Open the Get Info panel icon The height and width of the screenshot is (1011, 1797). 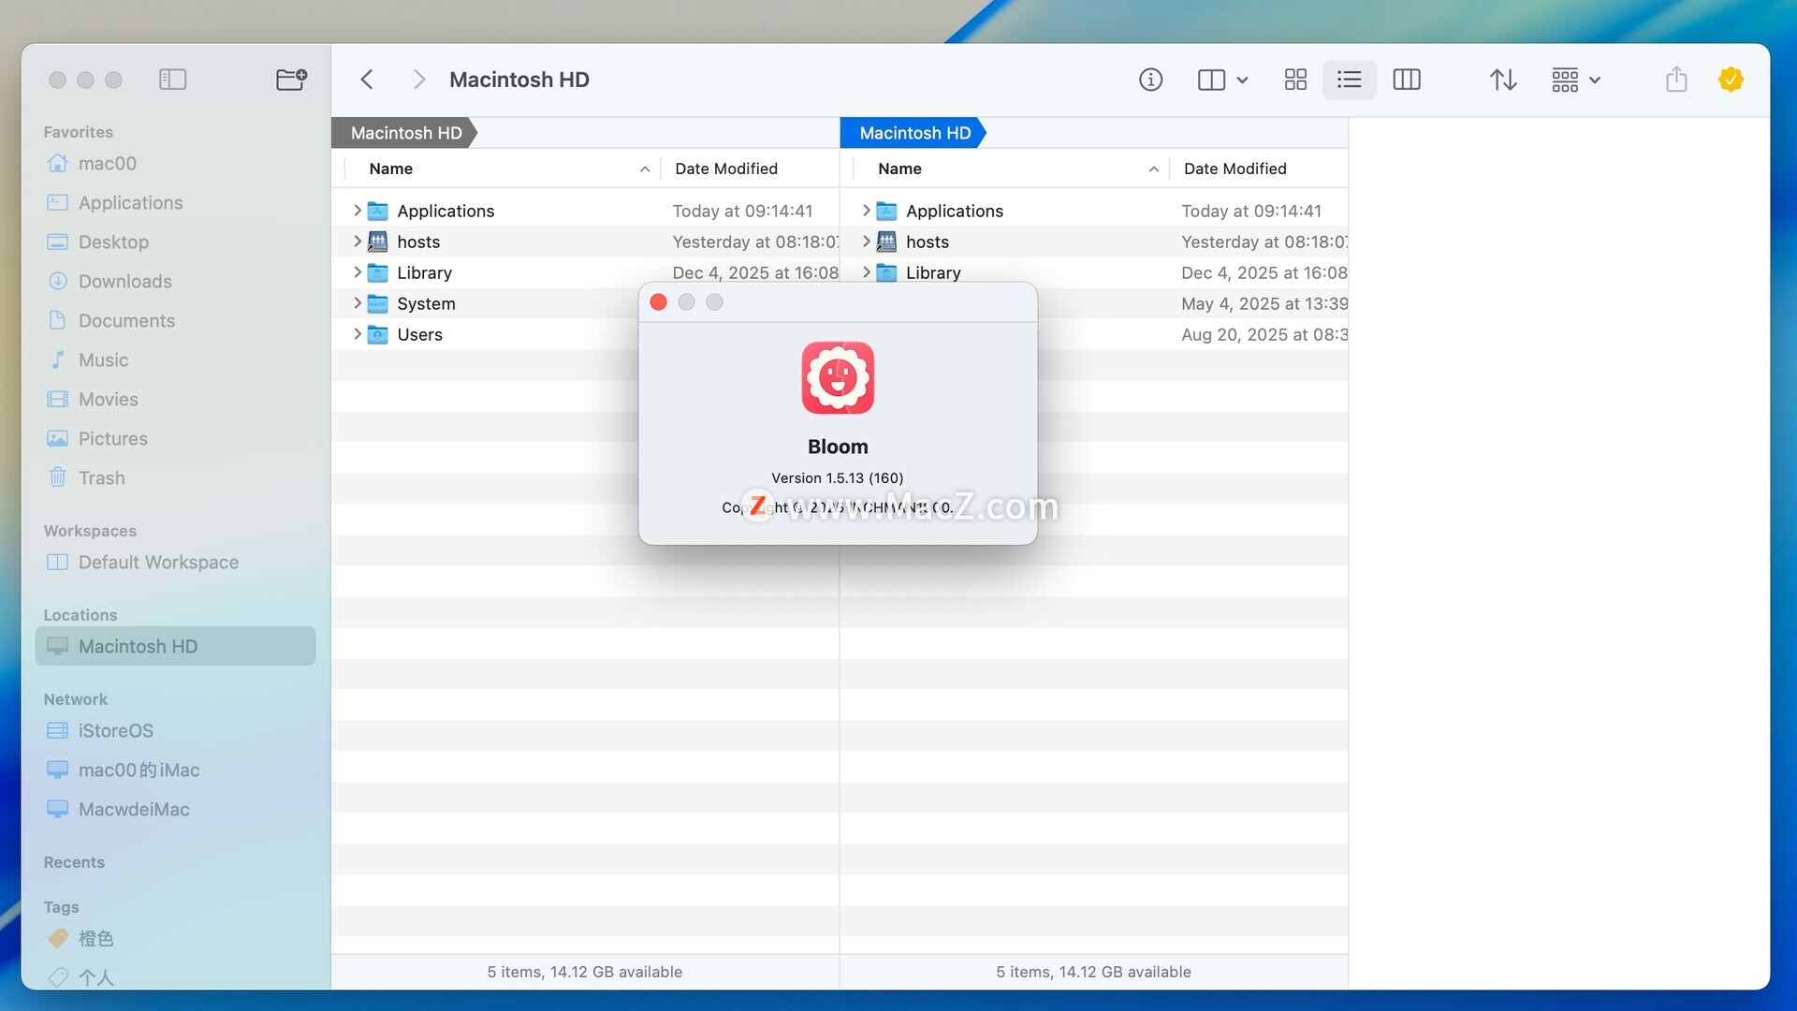click(x=1150, y=80)
